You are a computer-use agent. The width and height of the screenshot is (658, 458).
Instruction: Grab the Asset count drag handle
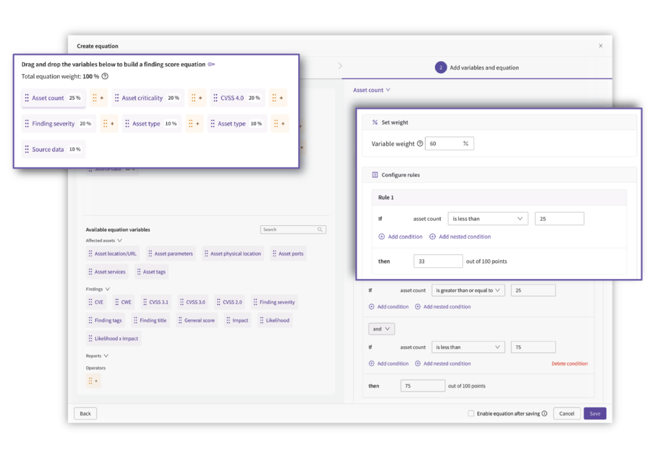tap(27, 98)
